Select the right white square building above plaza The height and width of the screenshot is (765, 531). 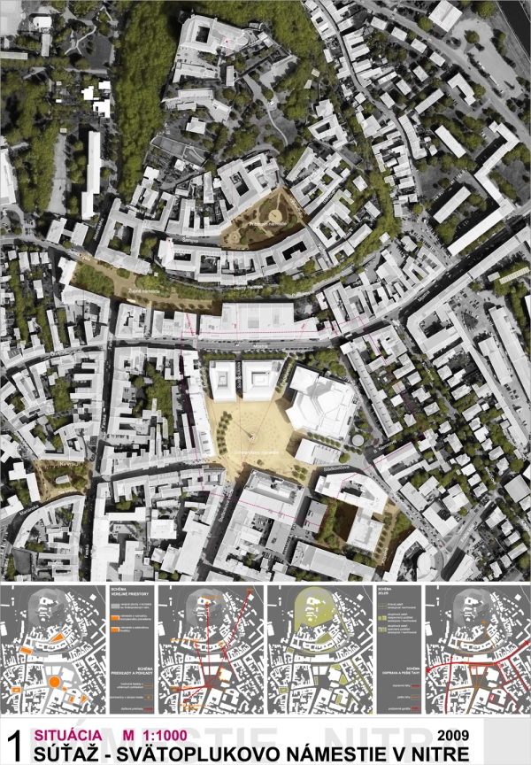click(261, 379)
